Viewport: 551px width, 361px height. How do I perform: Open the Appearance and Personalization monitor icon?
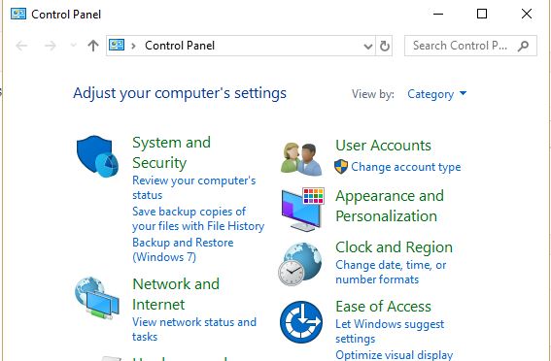(302, 210)
